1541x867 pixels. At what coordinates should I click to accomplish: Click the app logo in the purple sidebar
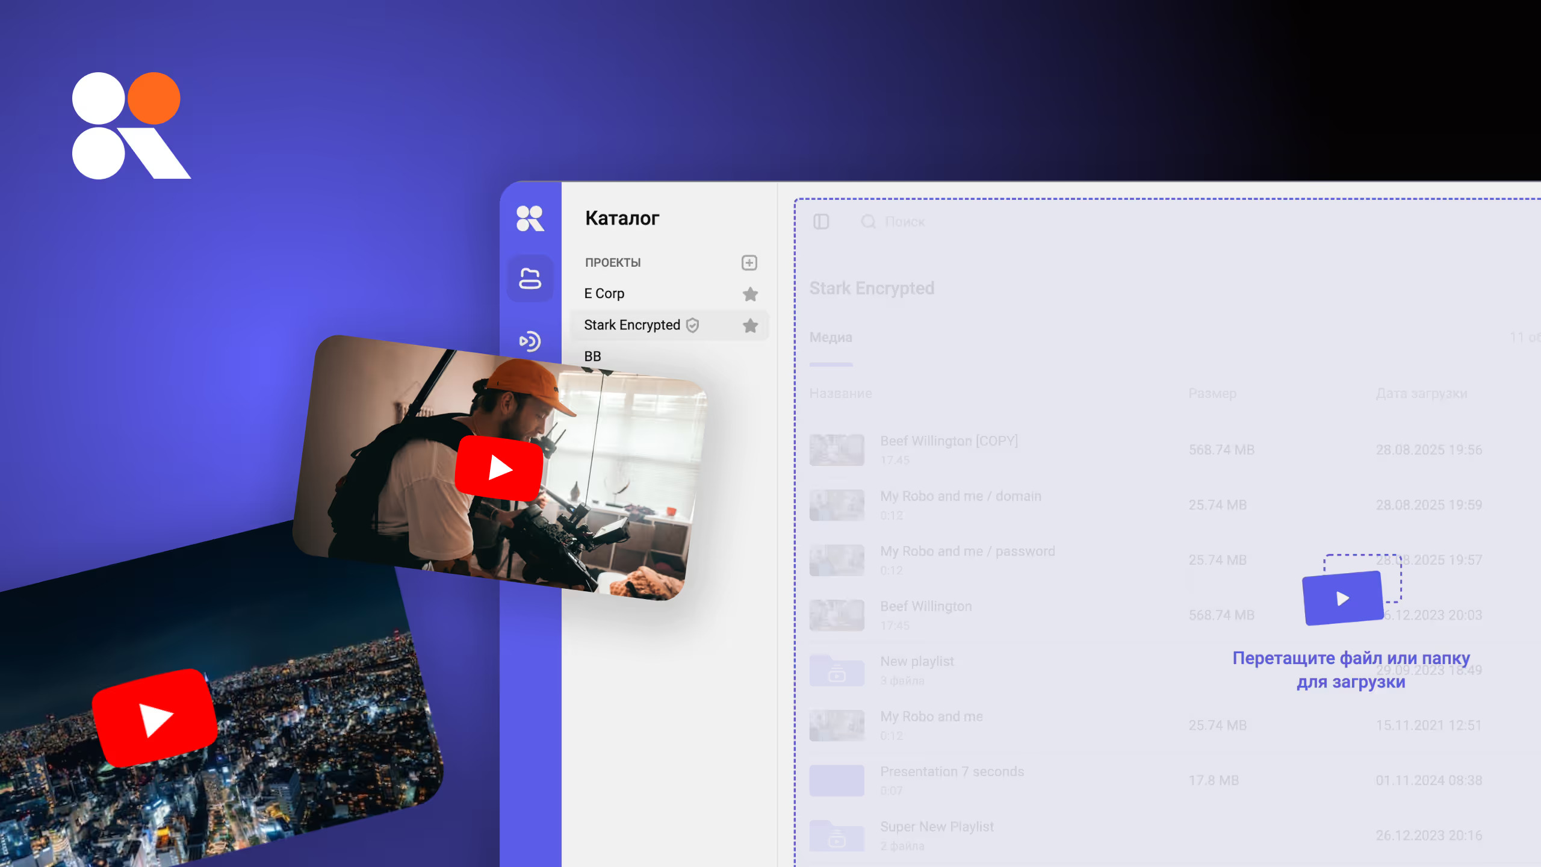[530, 218]
